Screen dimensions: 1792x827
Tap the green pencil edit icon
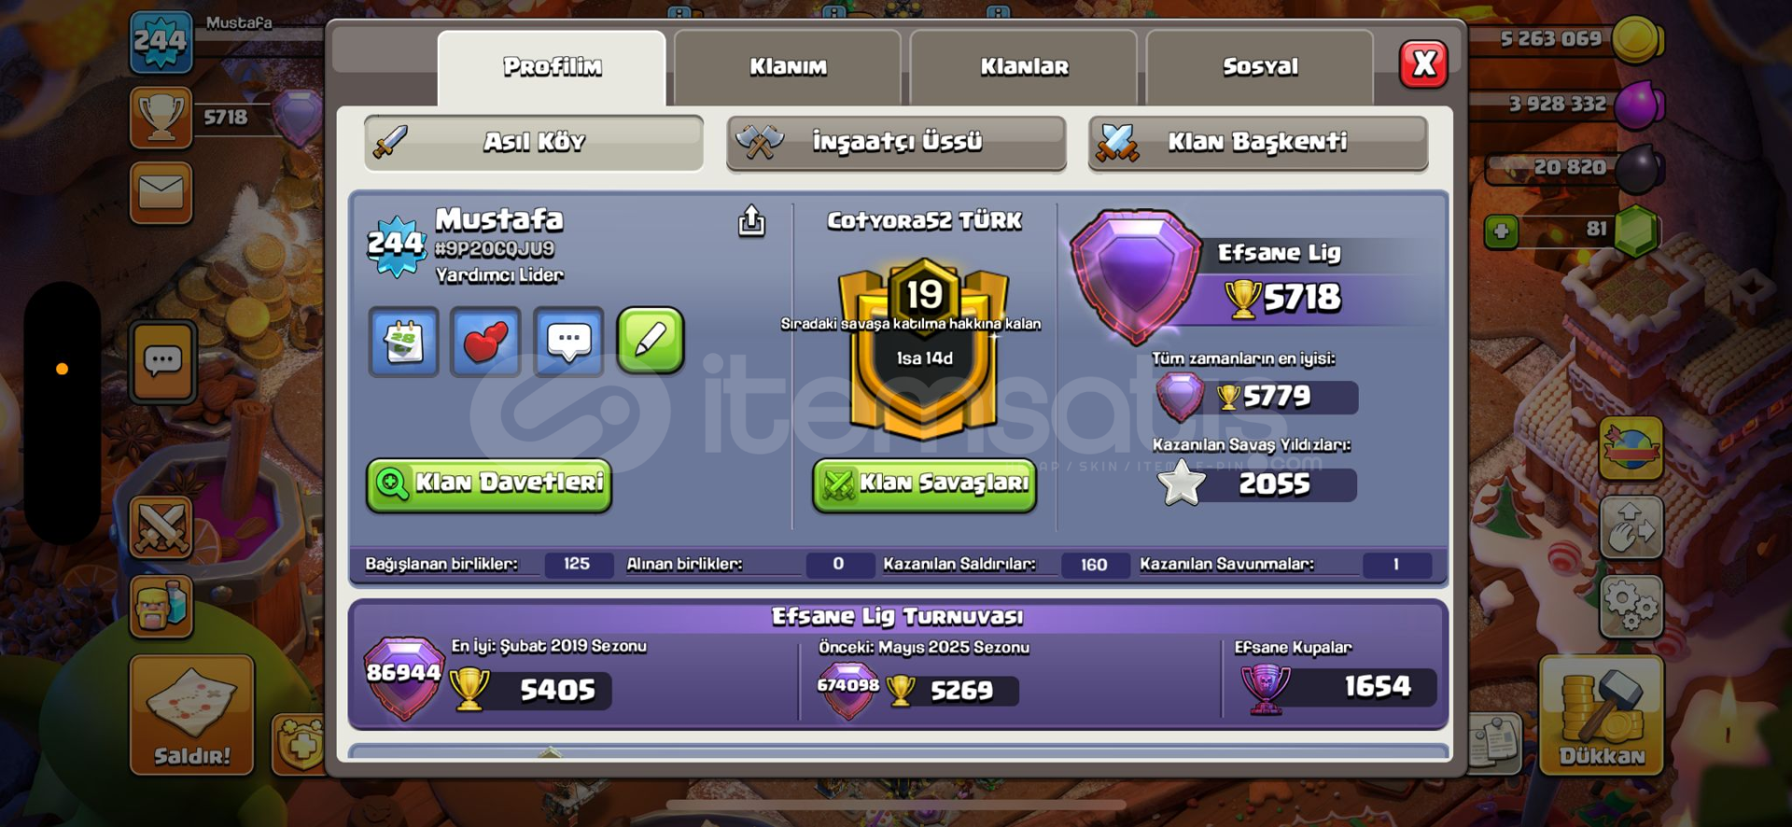pos(651,341)
